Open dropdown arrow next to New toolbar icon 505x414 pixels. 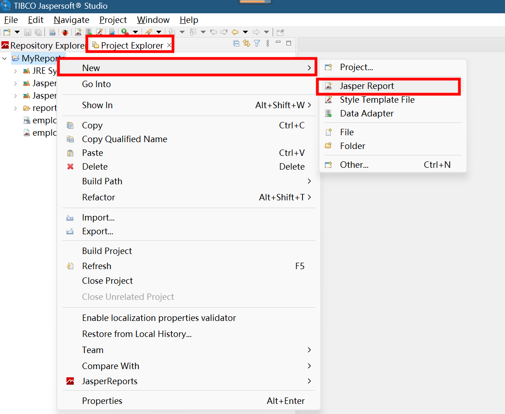point(17,32)
